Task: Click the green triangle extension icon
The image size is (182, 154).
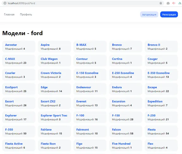Action: [x=179, y=3]
